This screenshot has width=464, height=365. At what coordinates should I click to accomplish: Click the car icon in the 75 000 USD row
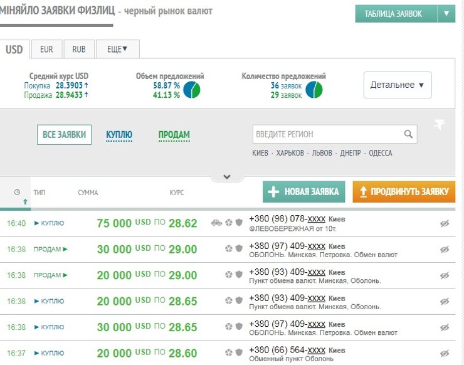pos(216,223)
